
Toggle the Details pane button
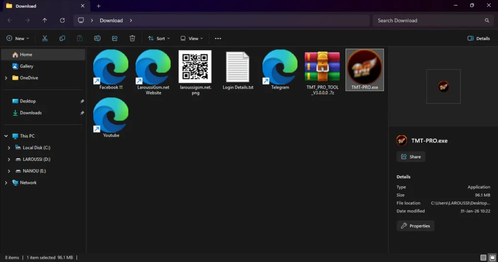[x=479, y=38]
